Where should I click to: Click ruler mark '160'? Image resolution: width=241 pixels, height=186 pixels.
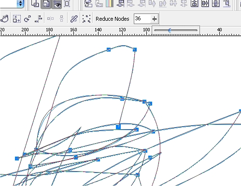click(73, 30)
